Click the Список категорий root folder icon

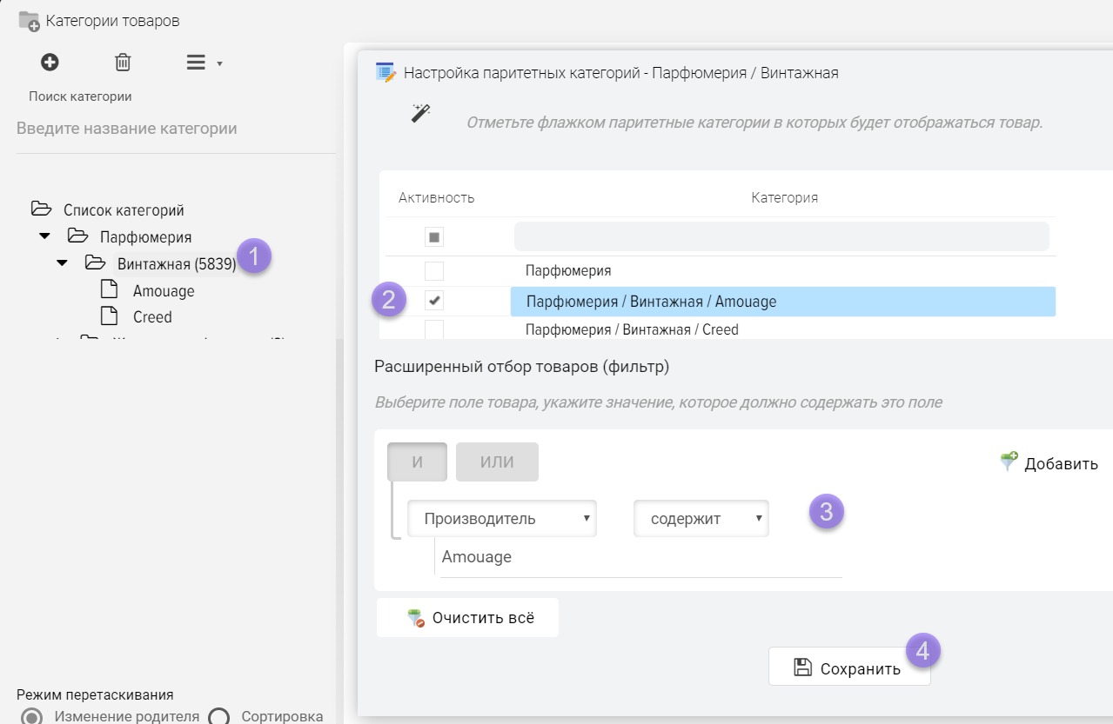pos(41,209)
